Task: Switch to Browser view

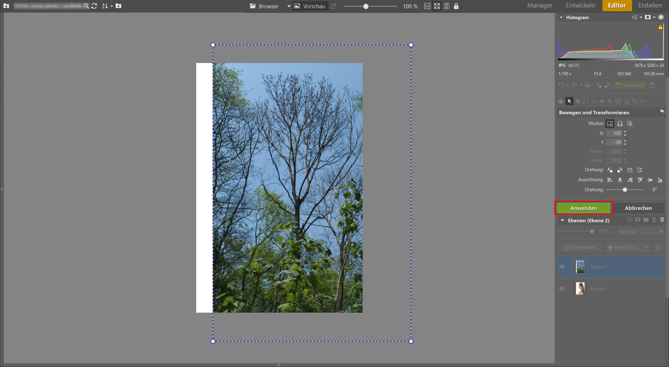Action: [264, 6]
